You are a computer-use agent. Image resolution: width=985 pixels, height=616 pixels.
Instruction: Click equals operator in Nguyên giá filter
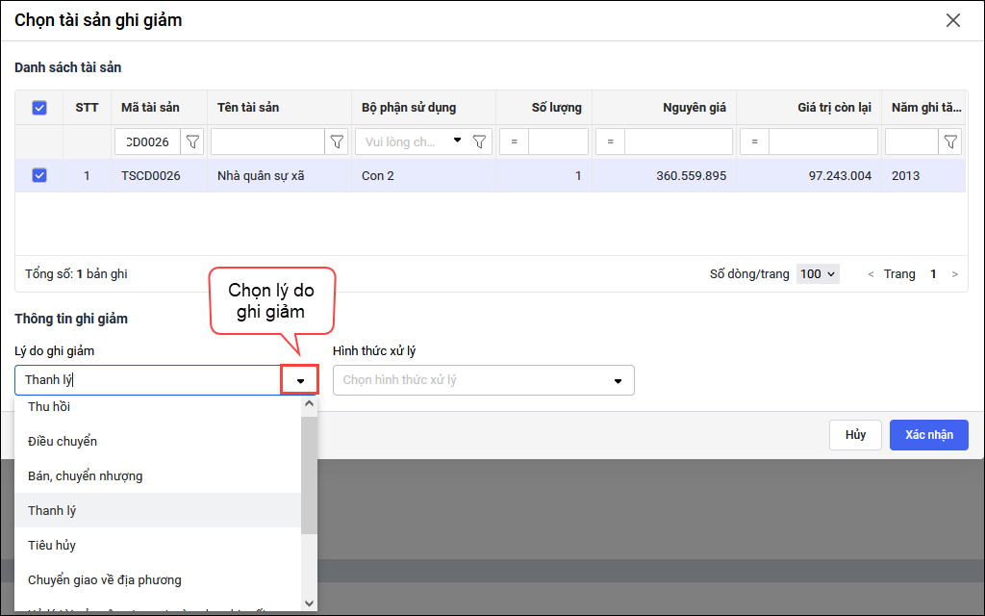tap(610, 142)
